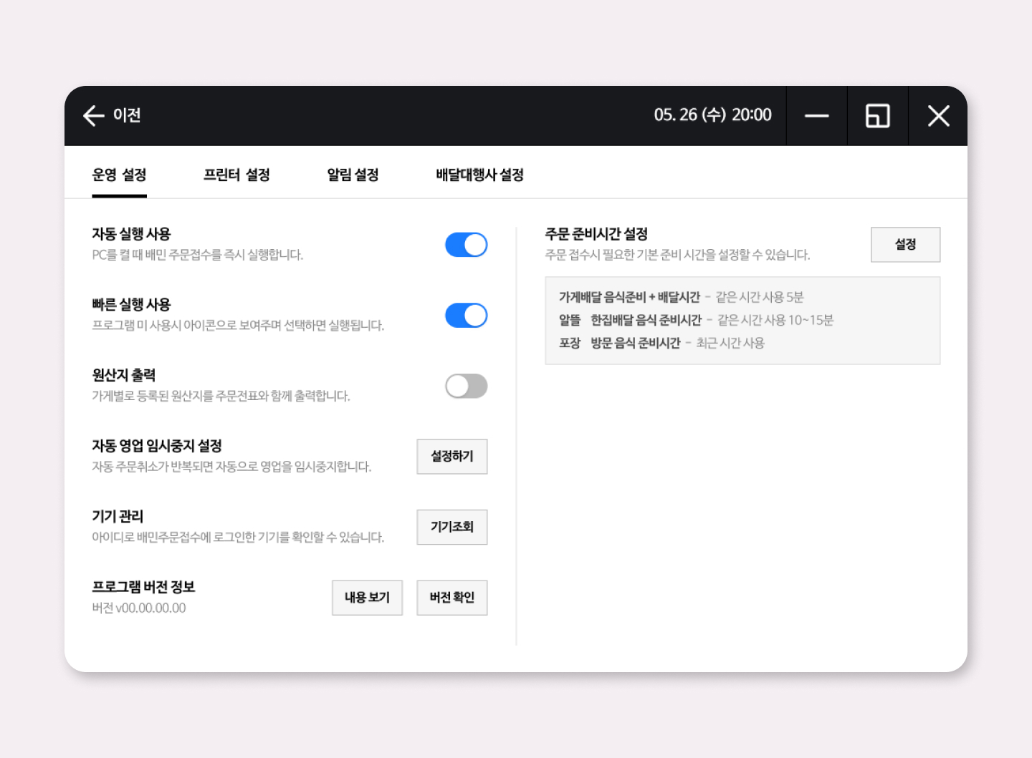Screen dimensions: 1032x758
Task: Click the 주문 준비시간 설정 heading
Action: (x=596, y=234)
